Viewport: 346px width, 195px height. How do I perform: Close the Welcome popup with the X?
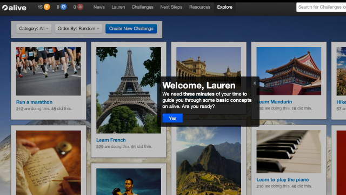255,83
